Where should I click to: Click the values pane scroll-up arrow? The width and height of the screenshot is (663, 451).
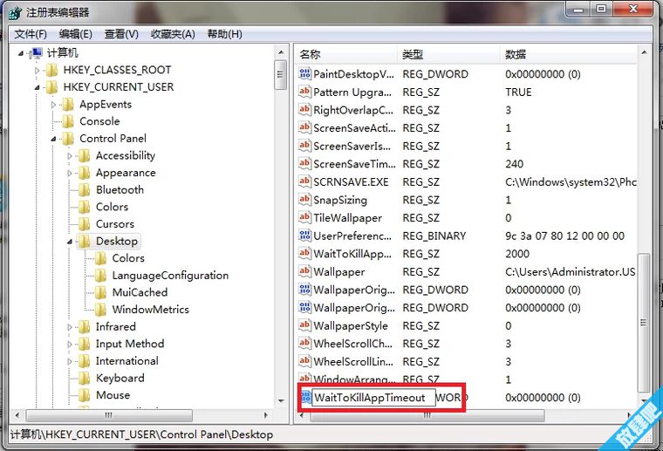coord(644,52)
